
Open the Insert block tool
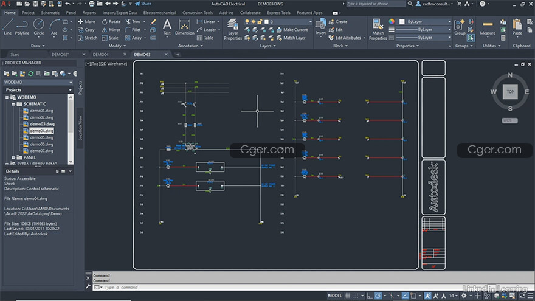[320, 27]
